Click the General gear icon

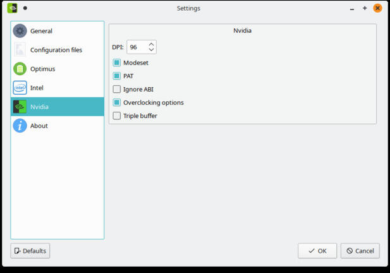point(20,31)
